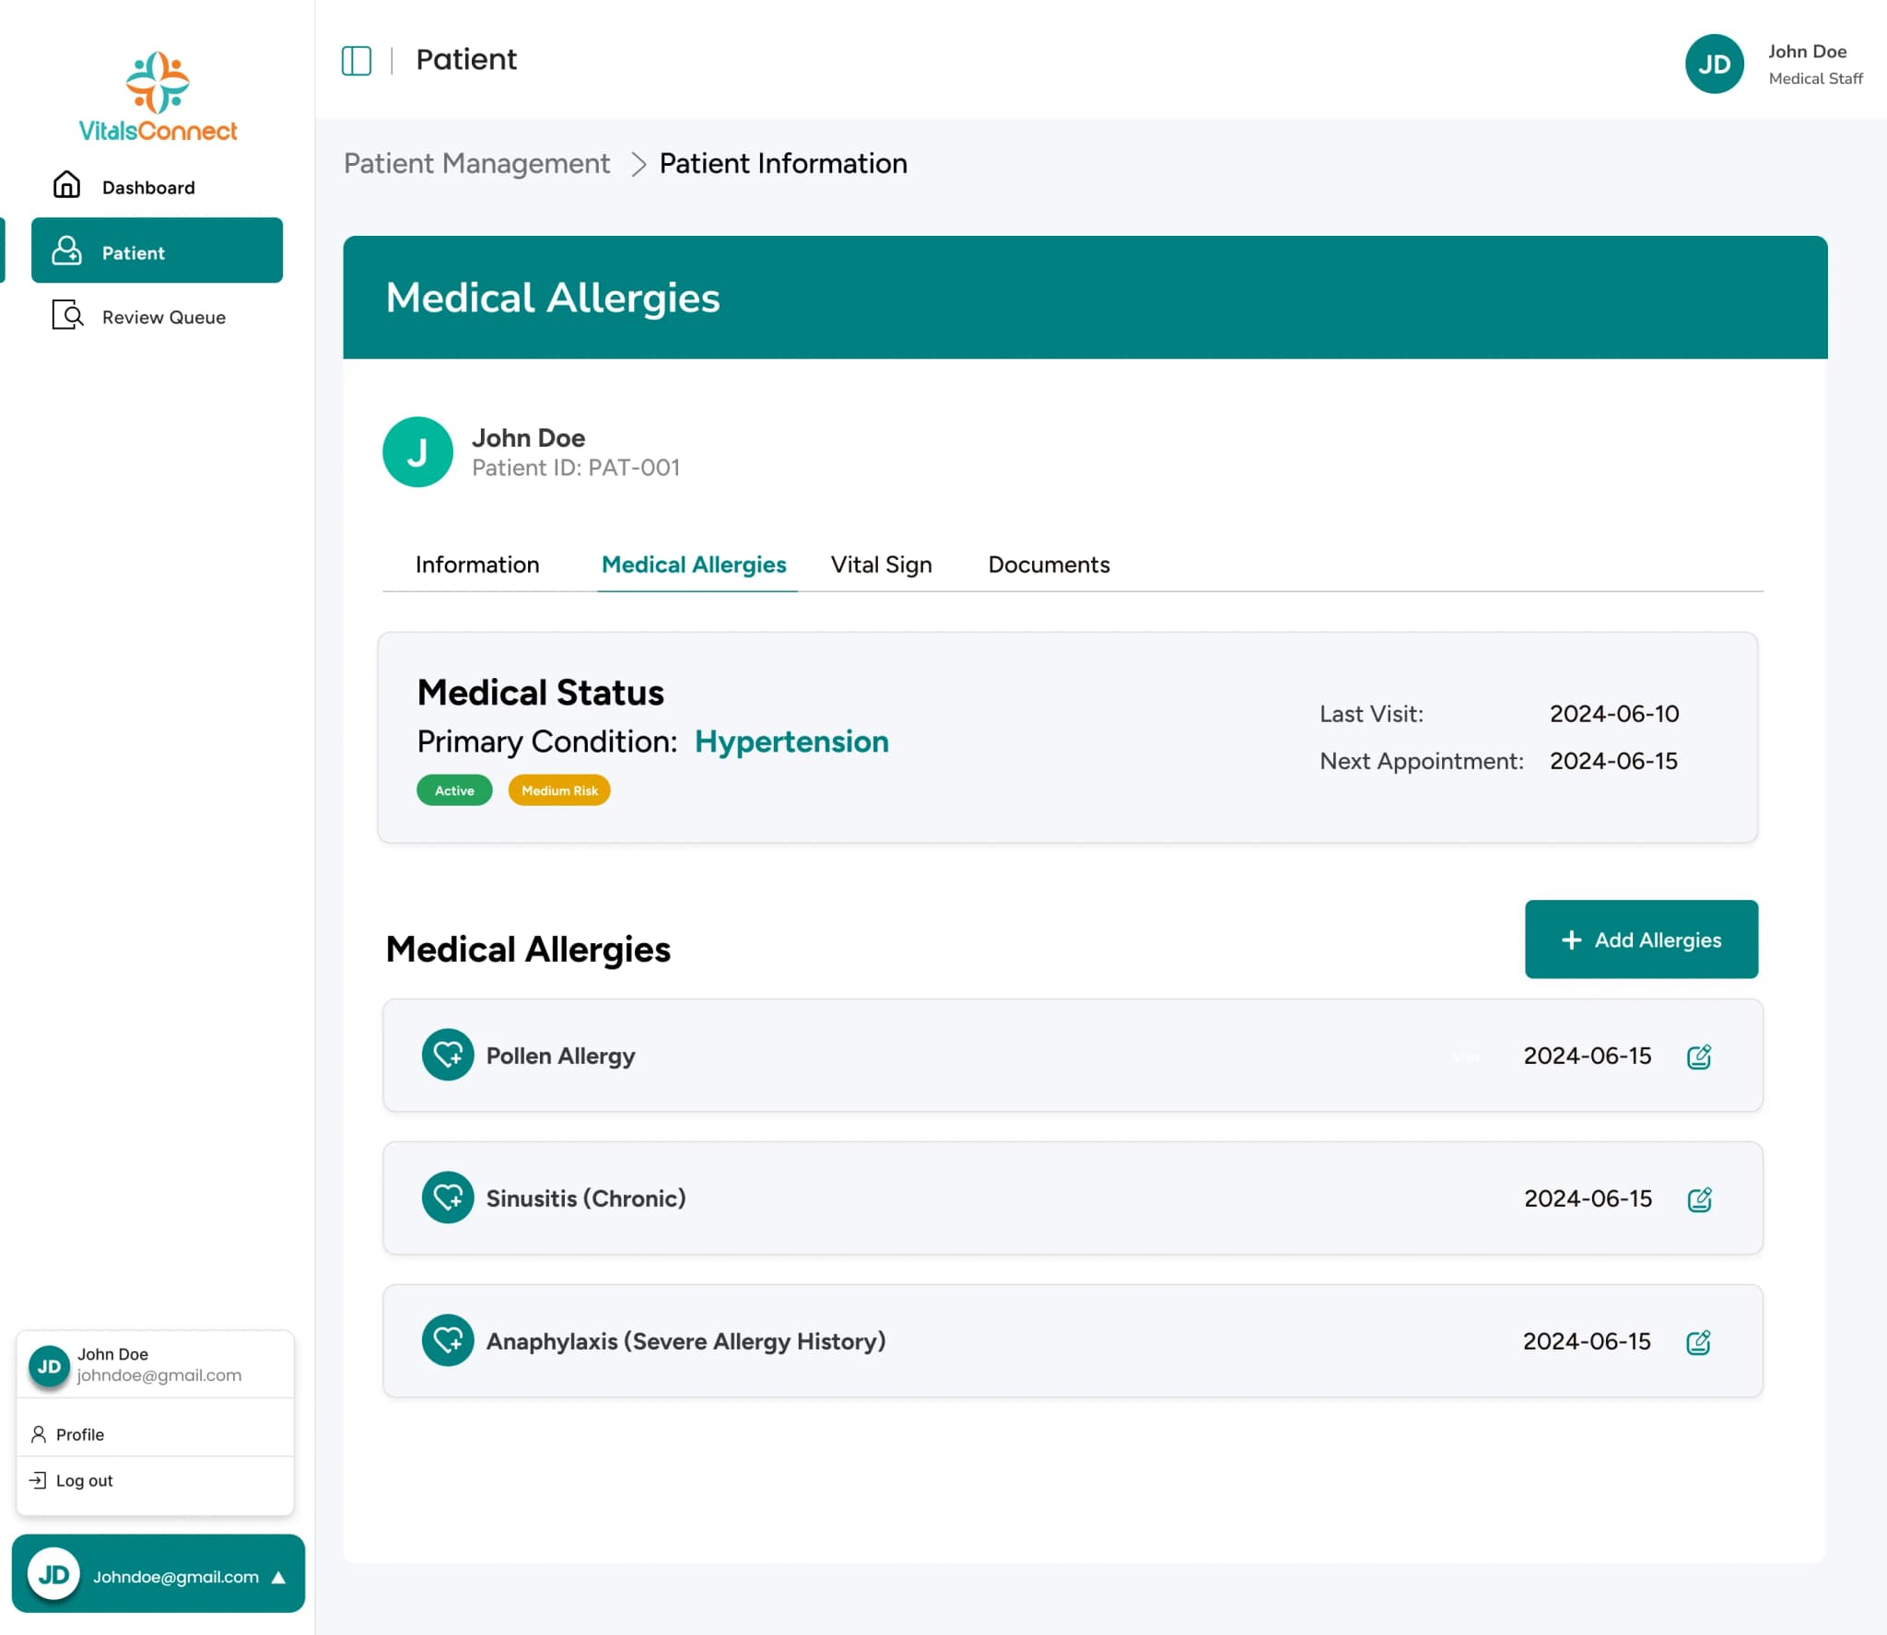Select the Medical Allergies tab
The height and width of the screenshot is (1635, 1887).
(694, 565)
